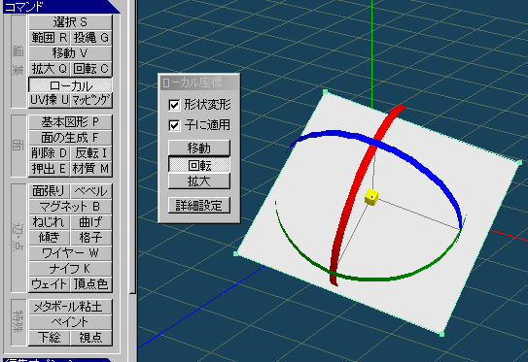Click the blue rotation ring
The image size is (528, 362).
pos(421,161)
